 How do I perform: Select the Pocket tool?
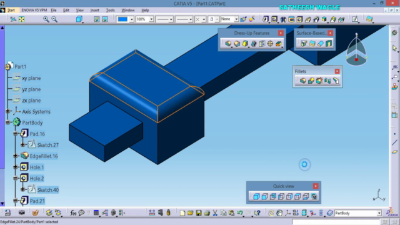(x=274, y=19)
